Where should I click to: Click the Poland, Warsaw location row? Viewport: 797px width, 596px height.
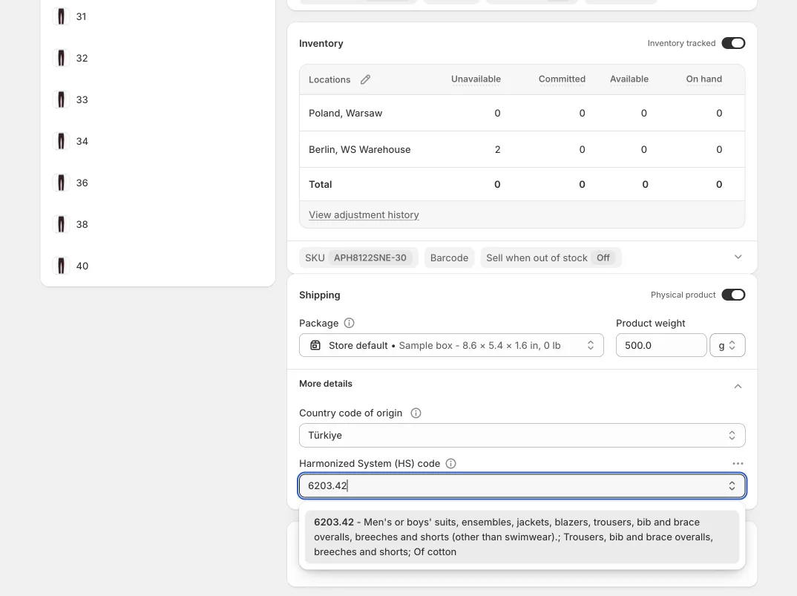[x=522, y=113]
